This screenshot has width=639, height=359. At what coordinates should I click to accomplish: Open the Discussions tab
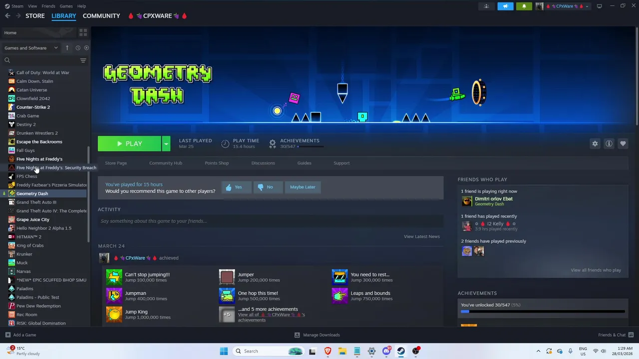coord(263,163)
